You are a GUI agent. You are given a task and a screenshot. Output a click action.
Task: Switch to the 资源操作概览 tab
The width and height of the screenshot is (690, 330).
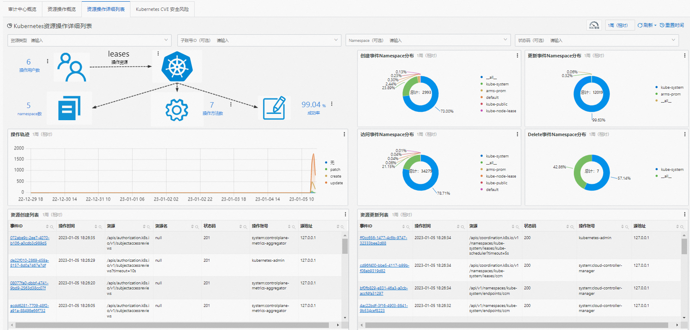(62, 9)
